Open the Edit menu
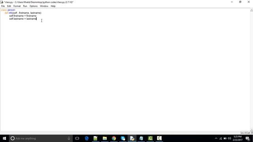This screenshot has width=253, height=142. (9, 6)
